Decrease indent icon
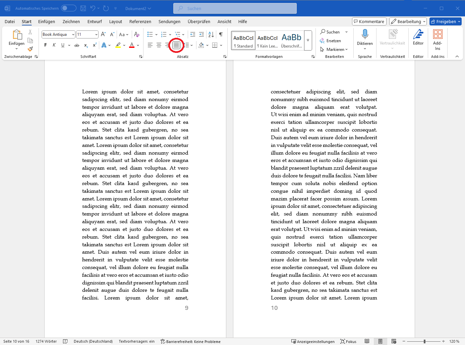Screen dimensions: 465x345 (193, 34)
